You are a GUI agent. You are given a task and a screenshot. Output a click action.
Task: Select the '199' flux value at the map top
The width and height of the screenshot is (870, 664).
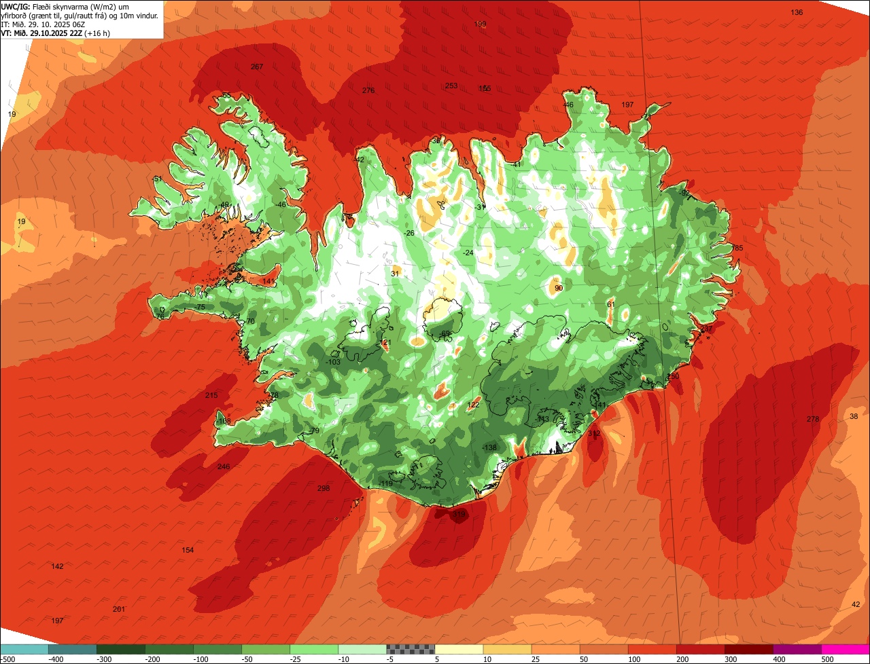point(480,24)
